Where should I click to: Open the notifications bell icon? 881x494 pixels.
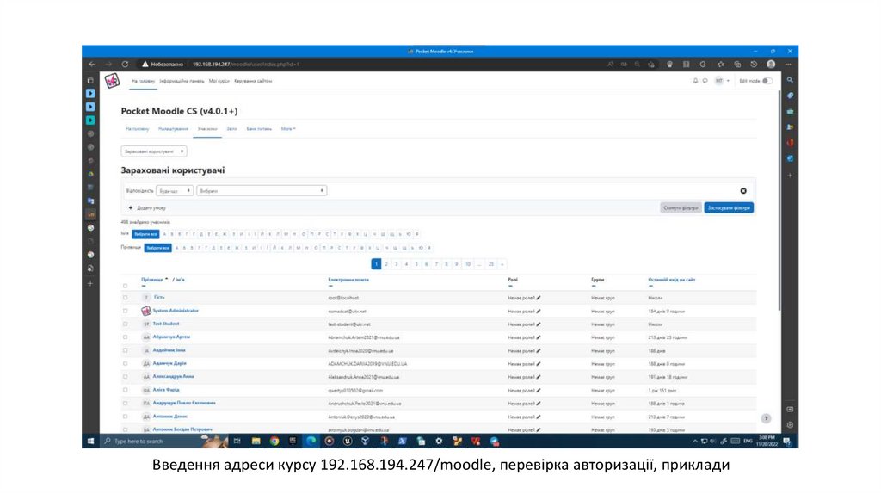[695, 81]
